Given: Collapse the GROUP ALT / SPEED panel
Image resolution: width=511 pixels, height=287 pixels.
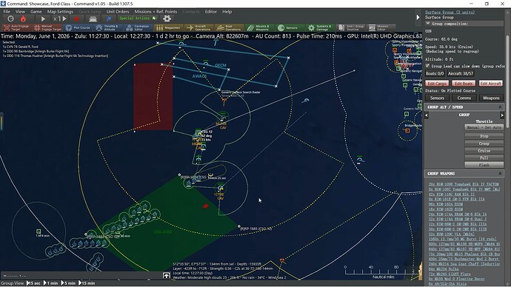Looking at the screenshot, I should (500, 107).
